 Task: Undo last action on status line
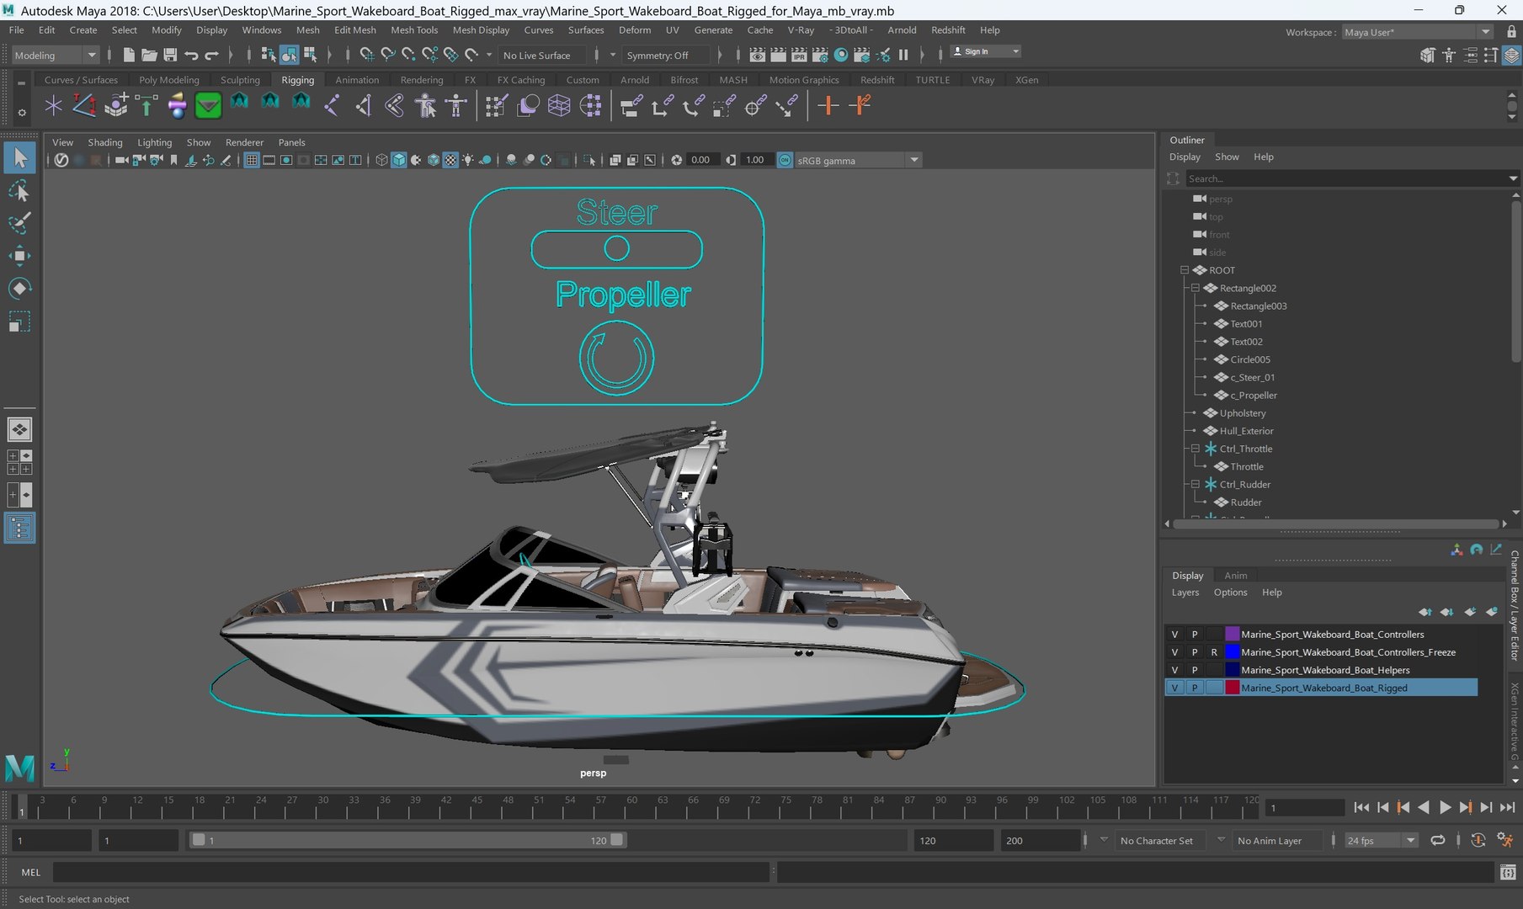tap(191, 55)
